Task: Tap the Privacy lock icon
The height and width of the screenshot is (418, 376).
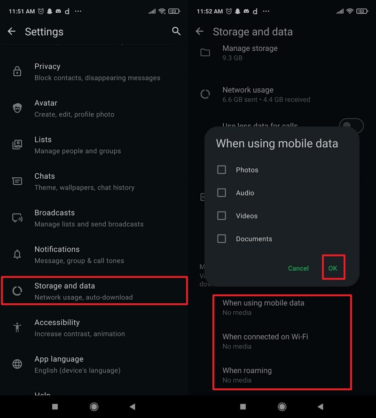Action: click(x=17, y=71)
